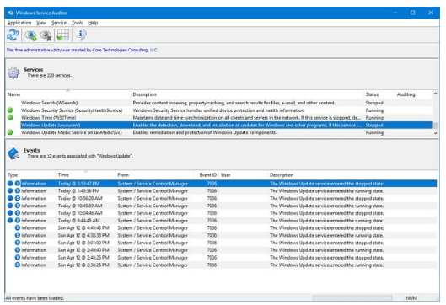
Task: Click the info bubble toolbar icon
Action: pos(81,35)
